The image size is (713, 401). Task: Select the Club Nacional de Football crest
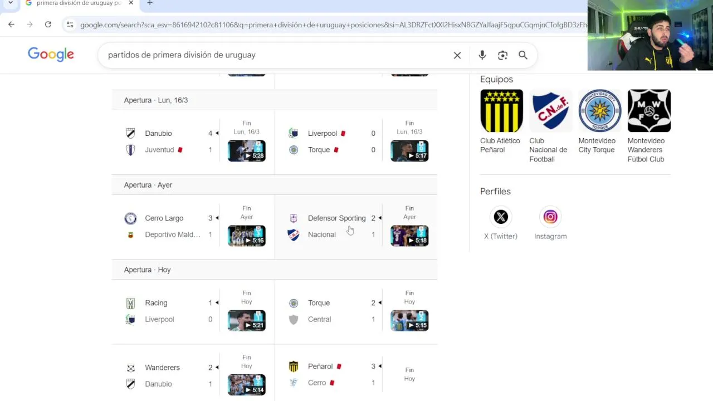[x=550, y=111]
